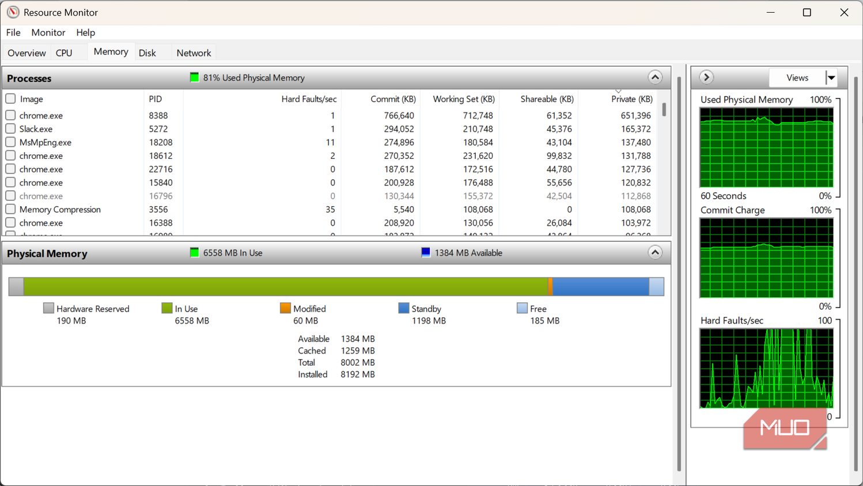Select the Memory Compression process name
This screenshot has width=863, height=486.
(x=60, y=210)
